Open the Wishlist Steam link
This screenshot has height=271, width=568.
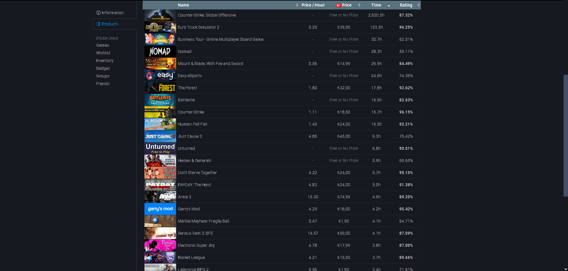pyautogui.click(x=103, y=53)
